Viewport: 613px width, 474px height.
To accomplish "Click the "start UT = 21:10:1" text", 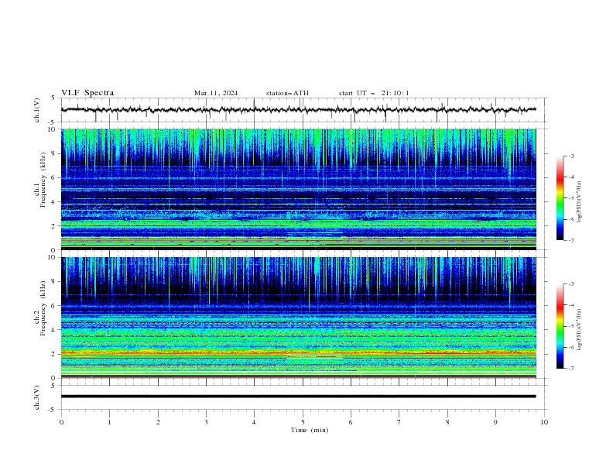I will pos(374,93).
